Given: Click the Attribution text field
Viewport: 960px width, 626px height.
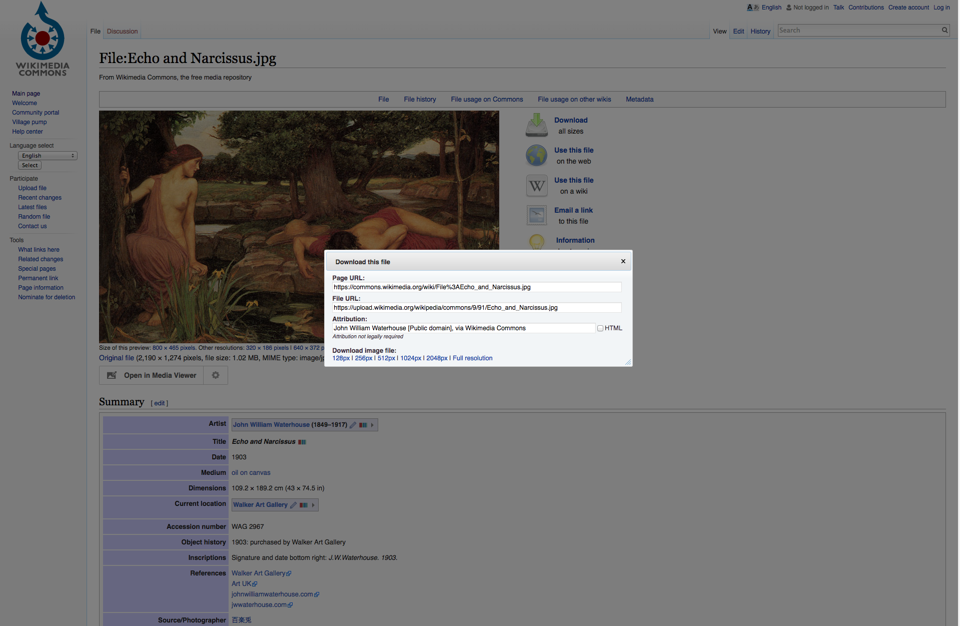Looking at the screenshot, I should point(463,328).
